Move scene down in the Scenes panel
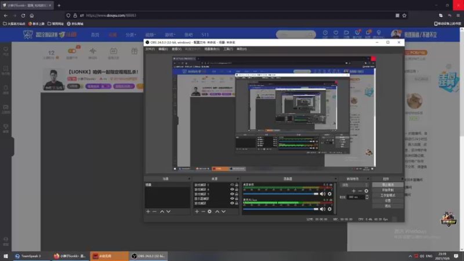This screenshot has height=261, width=464. click(x=168, y=212)
